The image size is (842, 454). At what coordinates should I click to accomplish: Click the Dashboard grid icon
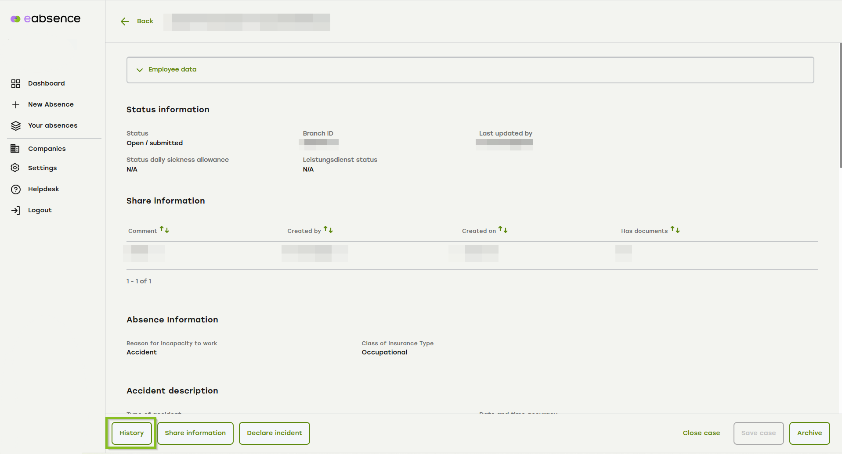click(16, 84)
